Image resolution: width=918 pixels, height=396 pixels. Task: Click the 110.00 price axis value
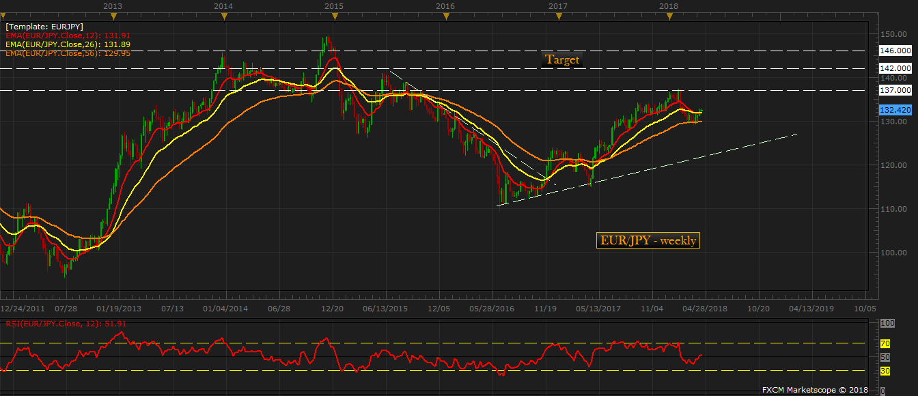click(894, 209)
